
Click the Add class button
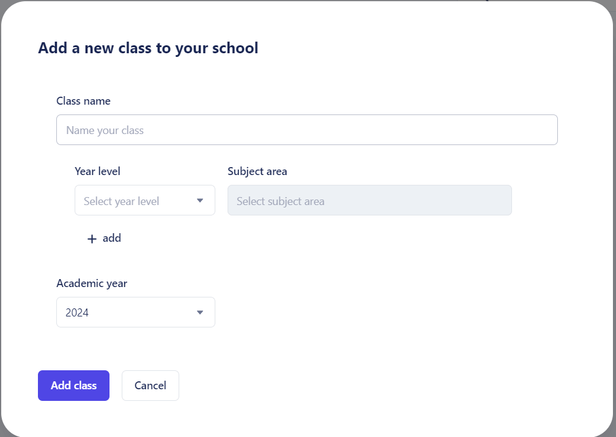(x=74, y=386)
